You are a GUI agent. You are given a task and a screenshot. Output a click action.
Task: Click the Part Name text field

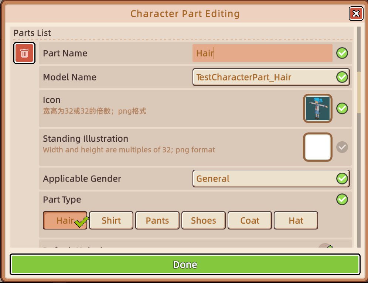click(262, 54)
